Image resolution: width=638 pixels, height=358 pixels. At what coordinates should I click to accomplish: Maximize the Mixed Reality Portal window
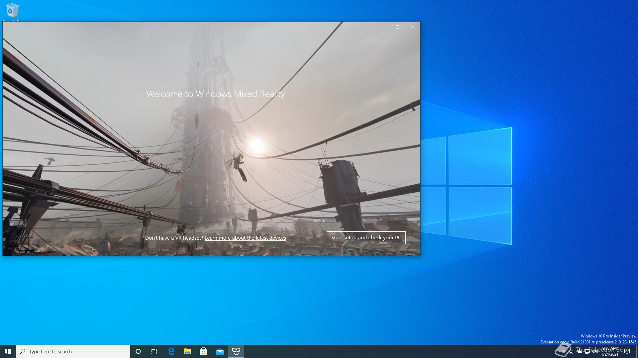tap(397, 27)
